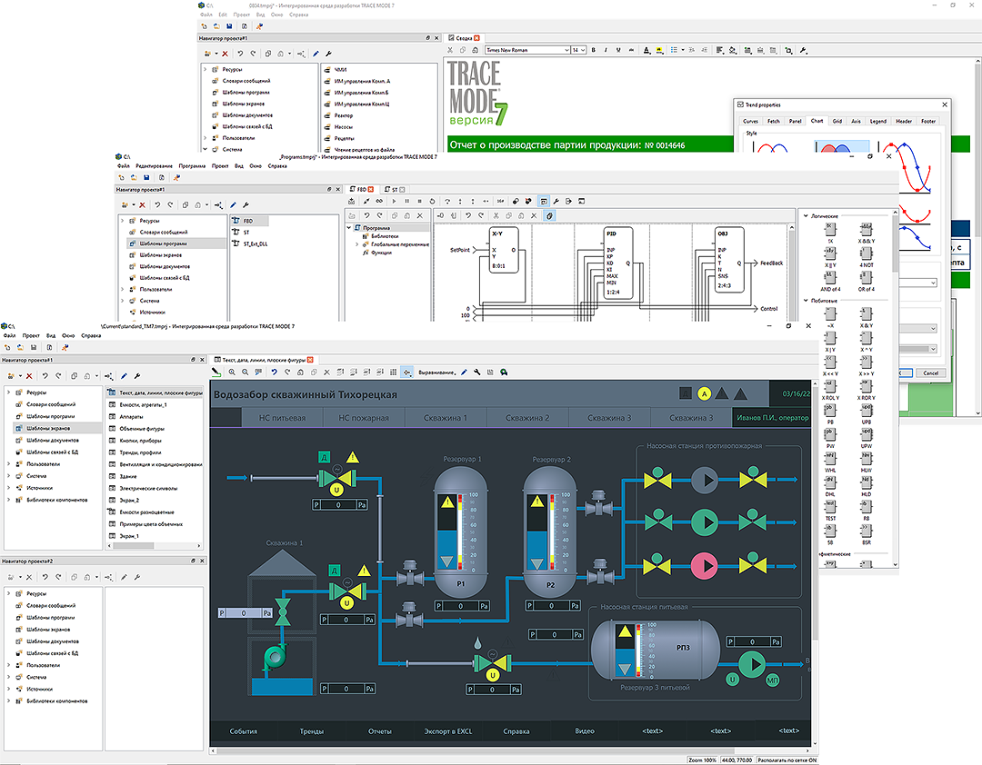The image size is (982, 765).
Task: Click Bold button in report editor toolbar
Action: (x=593, y=50)
